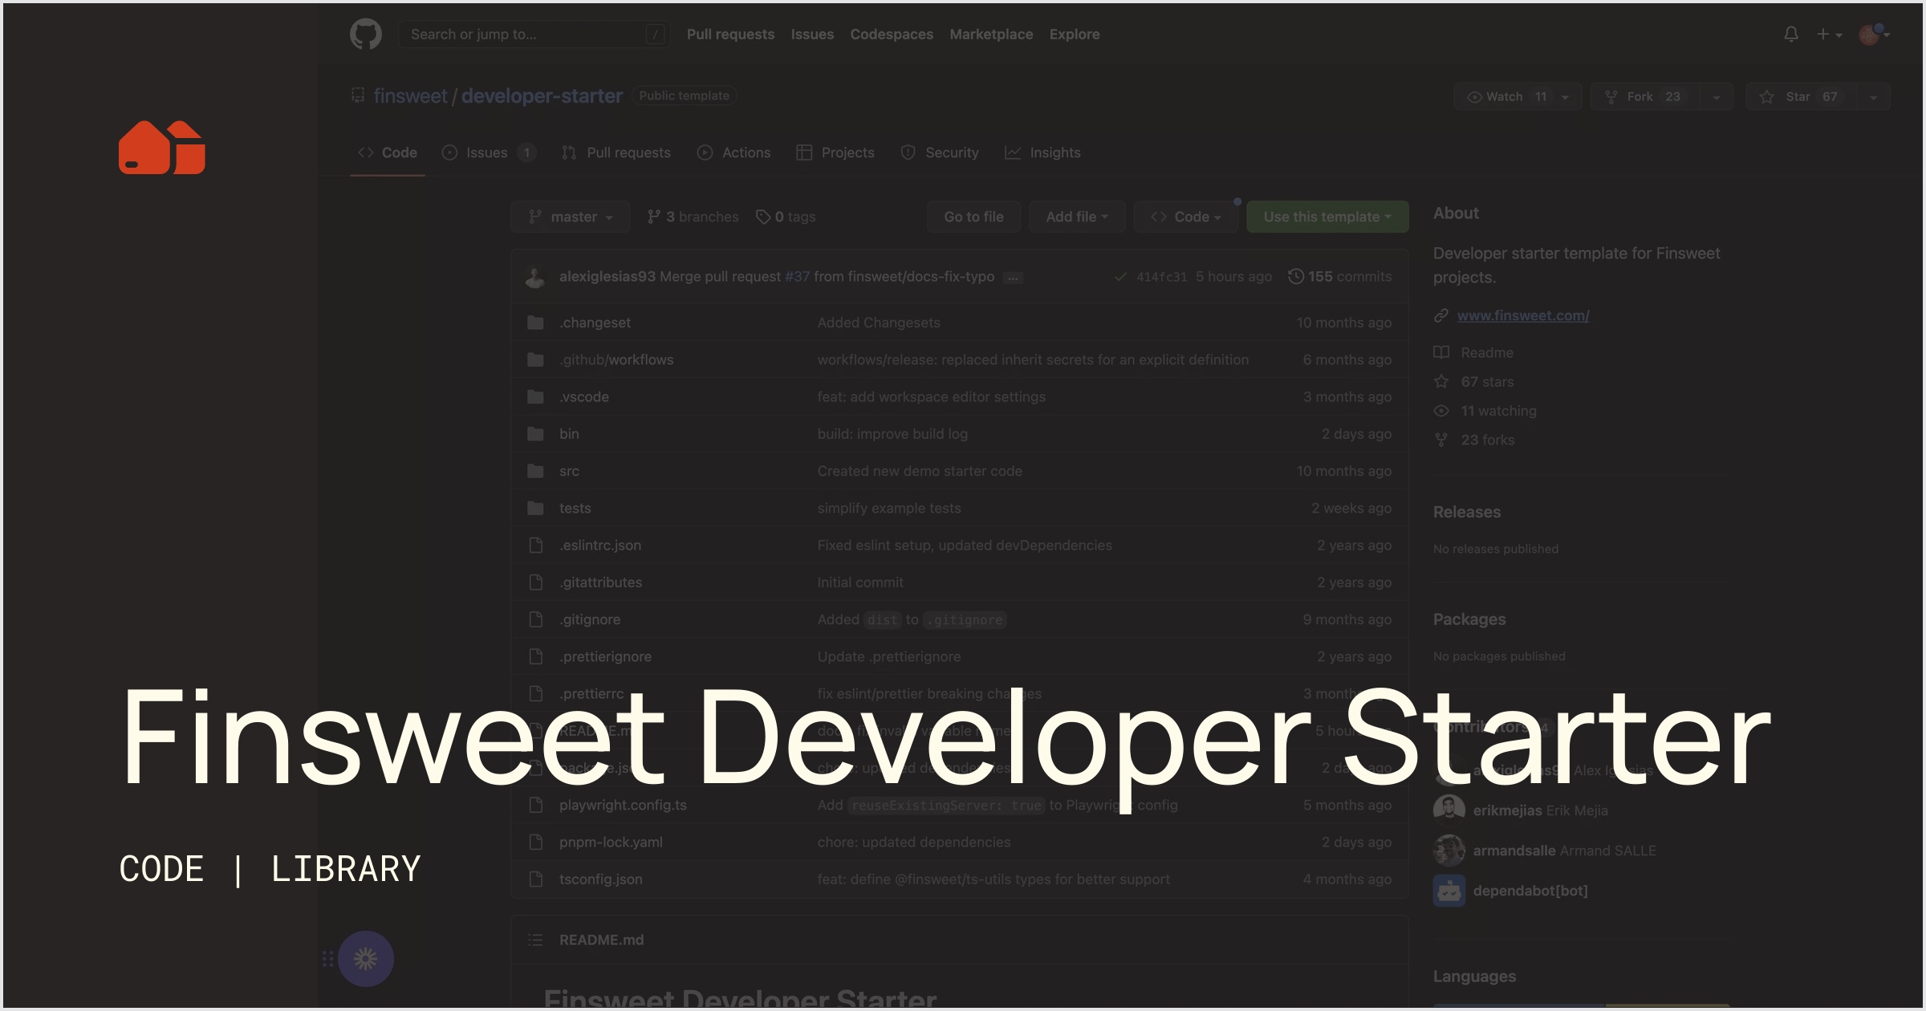Expand the commit message ellipsis

tap(1014, 278)
